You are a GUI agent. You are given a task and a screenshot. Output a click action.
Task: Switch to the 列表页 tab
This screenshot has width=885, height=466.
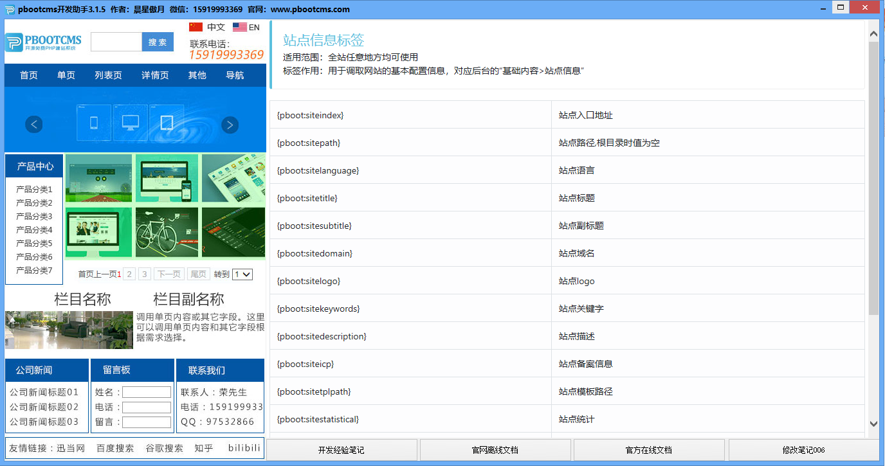coord(108,75)
